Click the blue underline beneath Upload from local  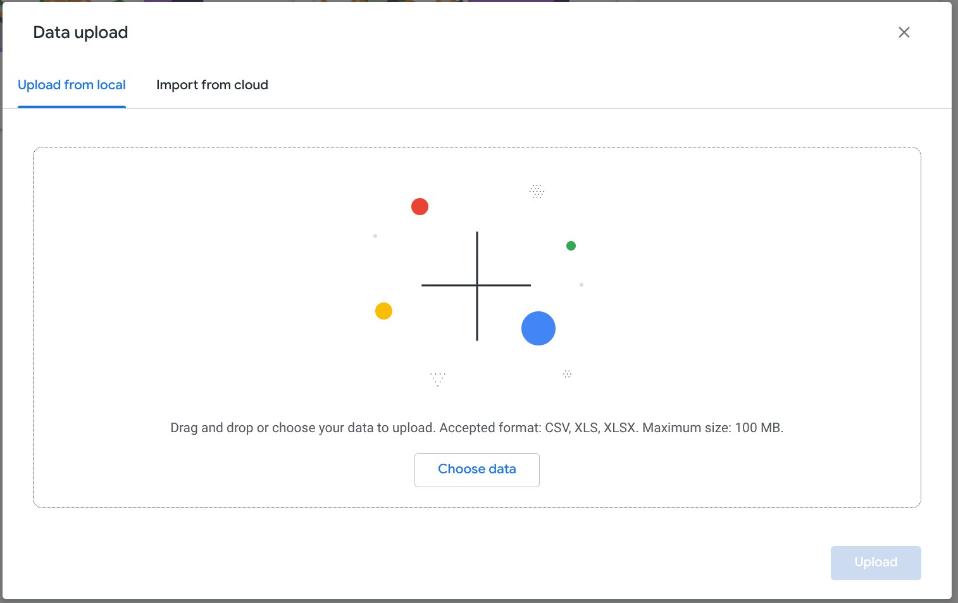click(x=72, y=106)
